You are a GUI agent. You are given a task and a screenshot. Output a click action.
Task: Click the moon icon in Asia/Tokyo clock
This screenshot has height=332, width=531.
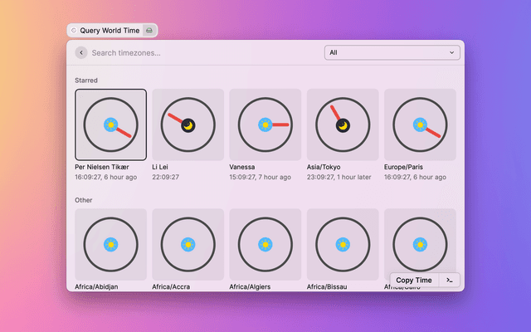(x=343, y=125)
